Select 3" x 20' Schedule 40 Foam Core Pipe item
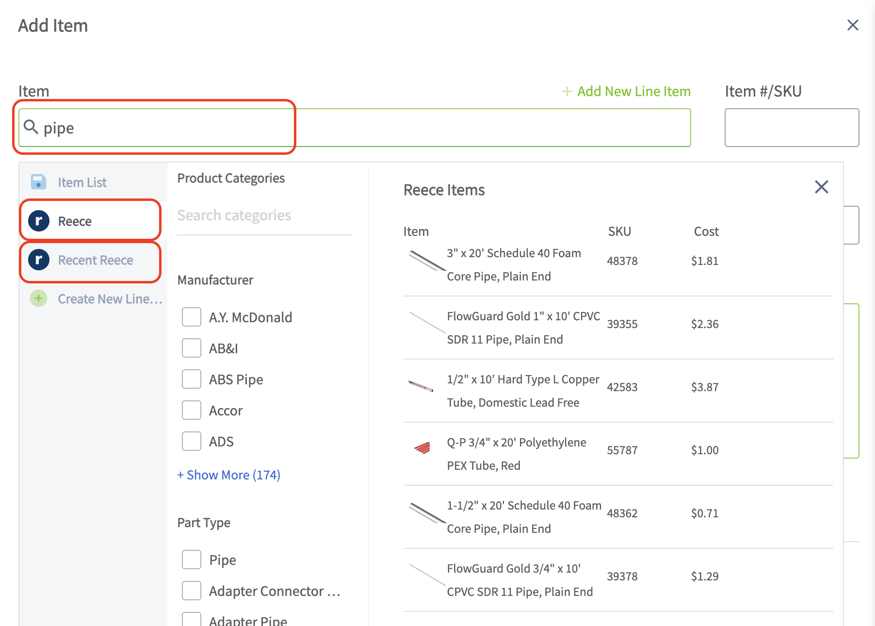 pos(618,264)
